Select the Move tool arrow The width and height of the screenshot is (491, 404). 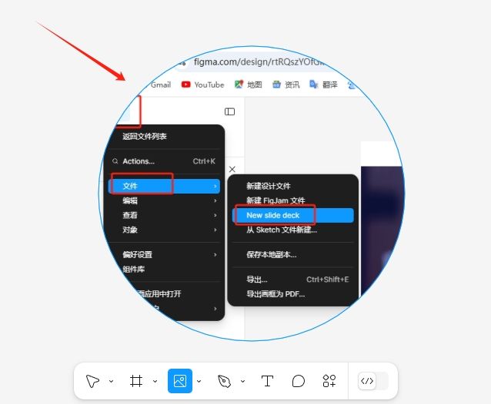point(92,381)
